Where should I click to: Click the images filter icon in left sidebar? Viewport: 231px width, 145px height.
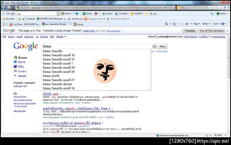pyautogui.click(x=15, y=62)
